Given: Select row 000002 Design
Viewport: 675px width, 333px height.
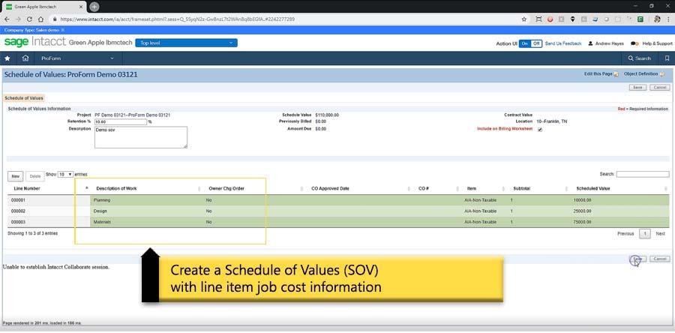Looking at the screenshot, I should pyautogui.click(x=338, y=211).
